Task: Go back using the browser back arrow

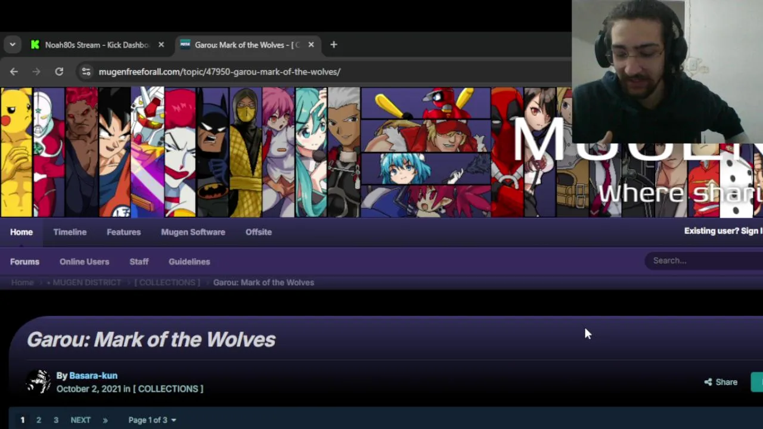Action: pyautogui.click(x=14, y=71)
